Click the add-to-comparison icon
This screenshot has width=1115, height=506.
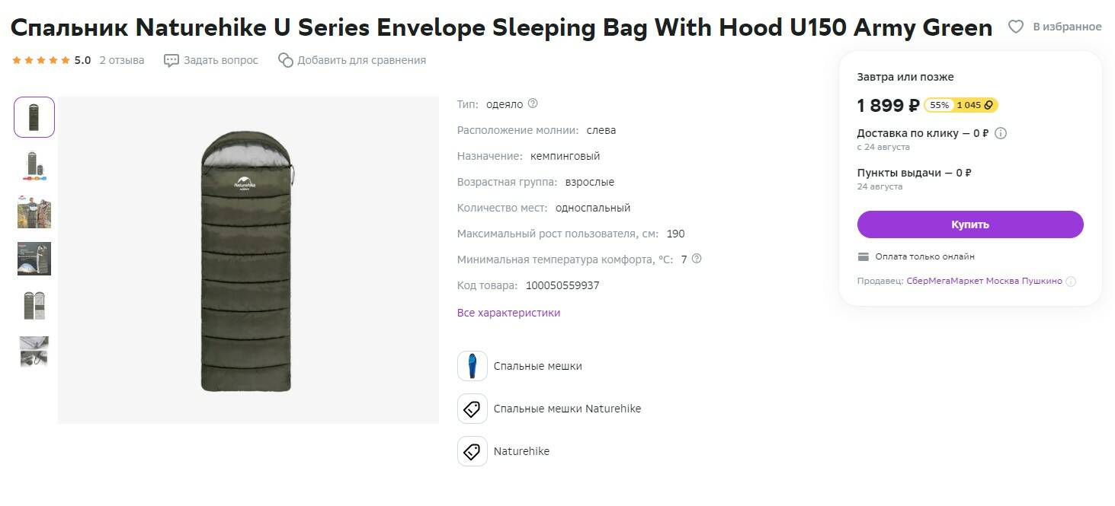click(x=286, y=60)
